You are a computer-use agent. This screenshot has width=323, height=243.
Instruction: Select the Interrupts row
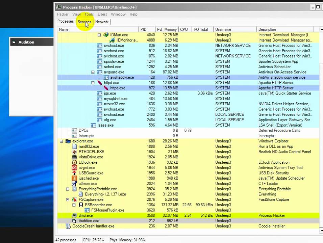[x=188, y=136]
